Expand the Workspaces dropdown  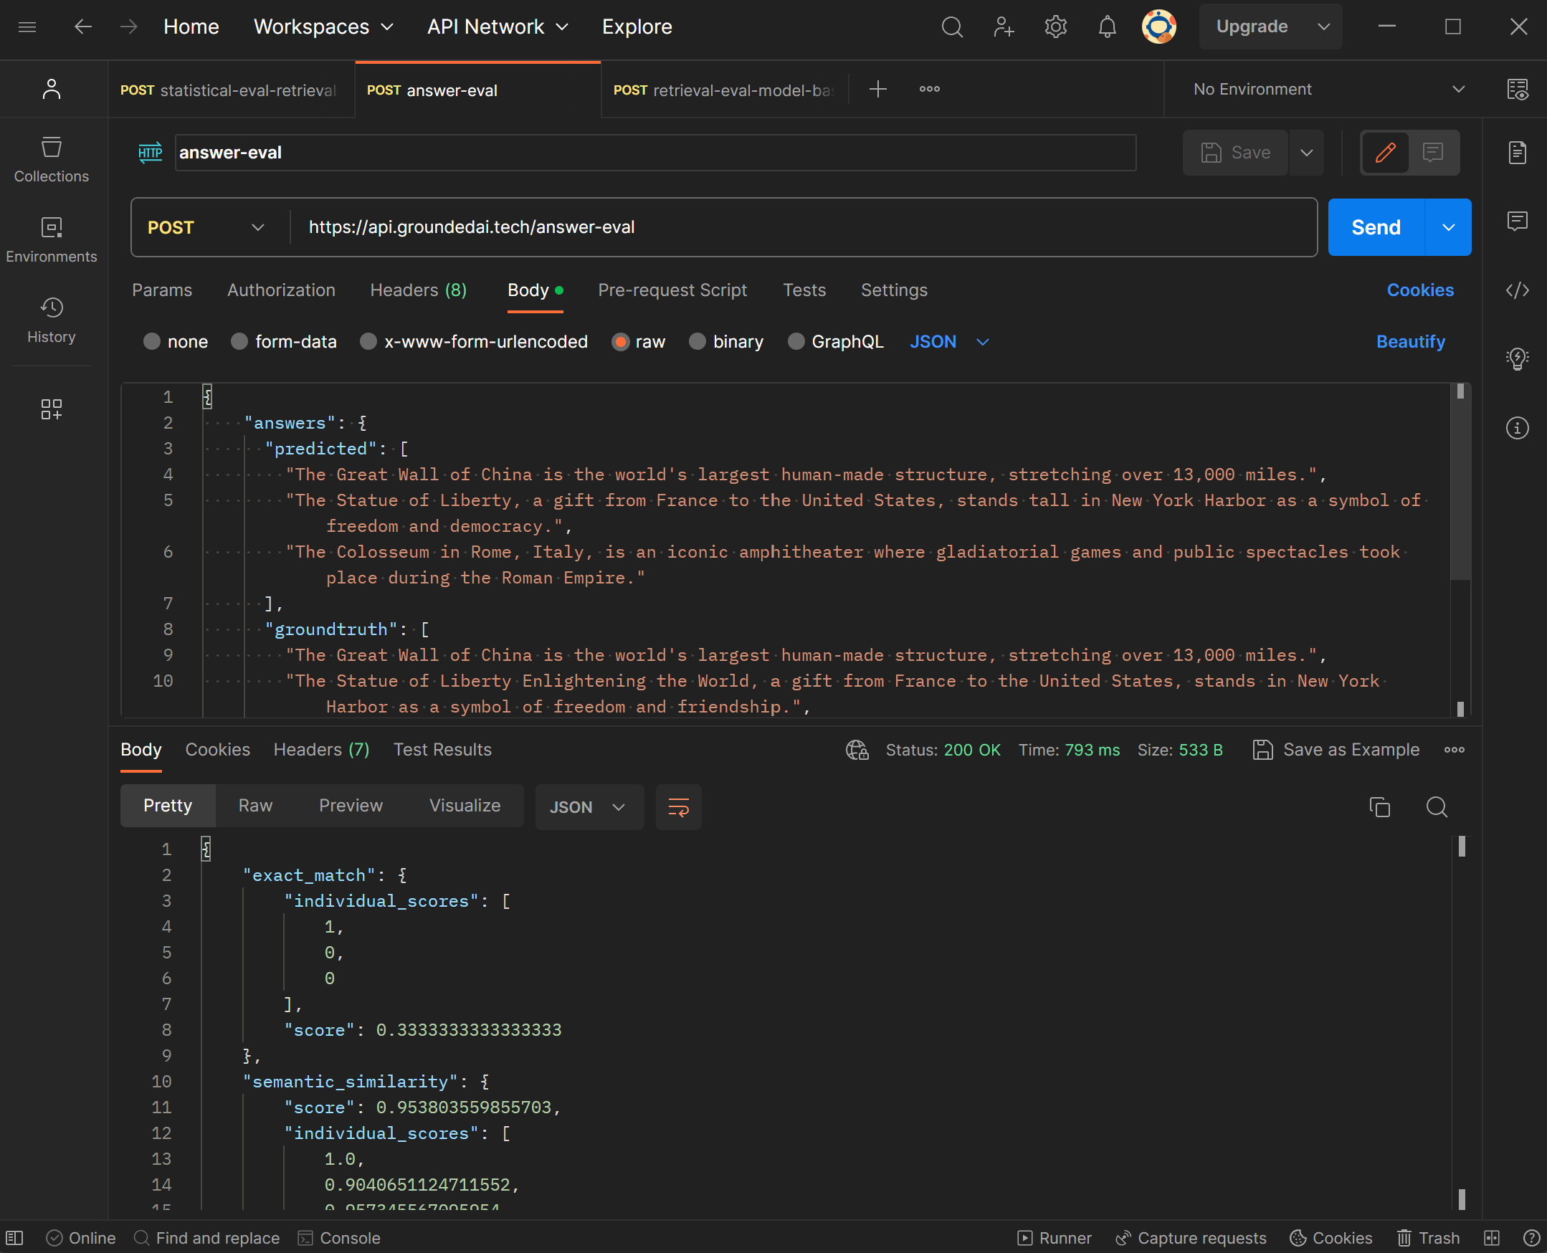(x=323, y=27)
